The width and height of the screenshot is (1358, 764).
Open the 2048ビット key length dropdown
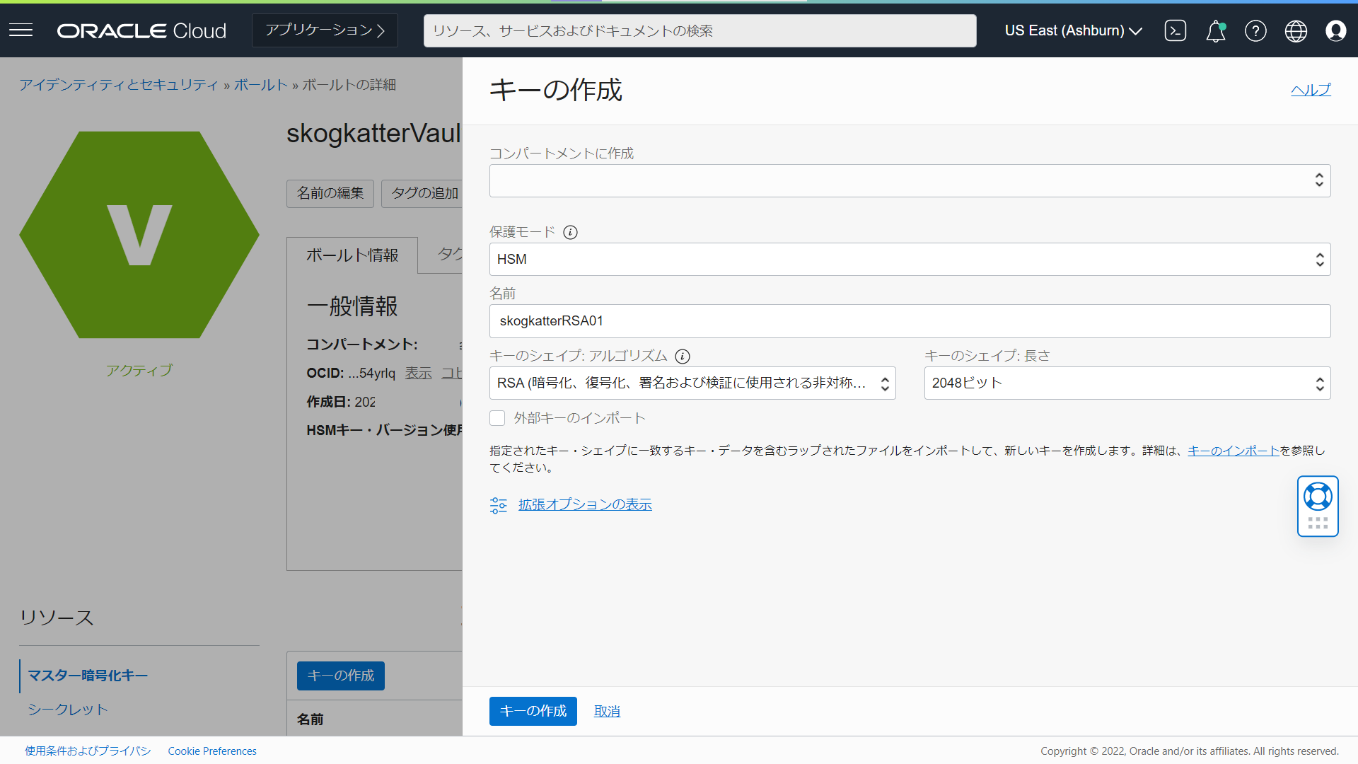[1127, 383]
